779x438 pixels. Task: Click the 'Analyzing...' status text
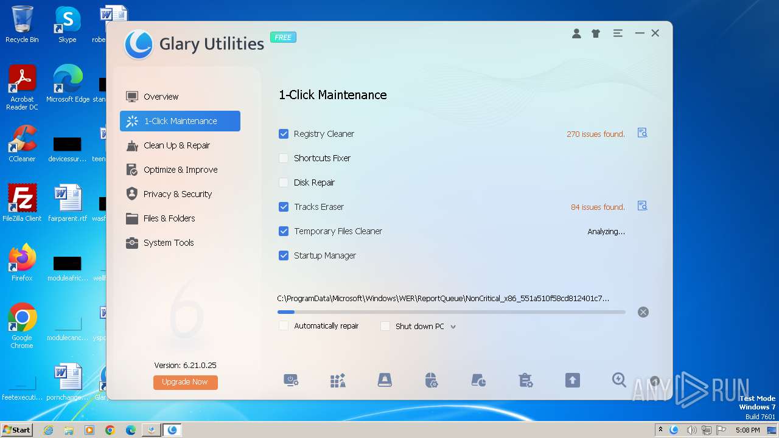[x=606, y=231]
